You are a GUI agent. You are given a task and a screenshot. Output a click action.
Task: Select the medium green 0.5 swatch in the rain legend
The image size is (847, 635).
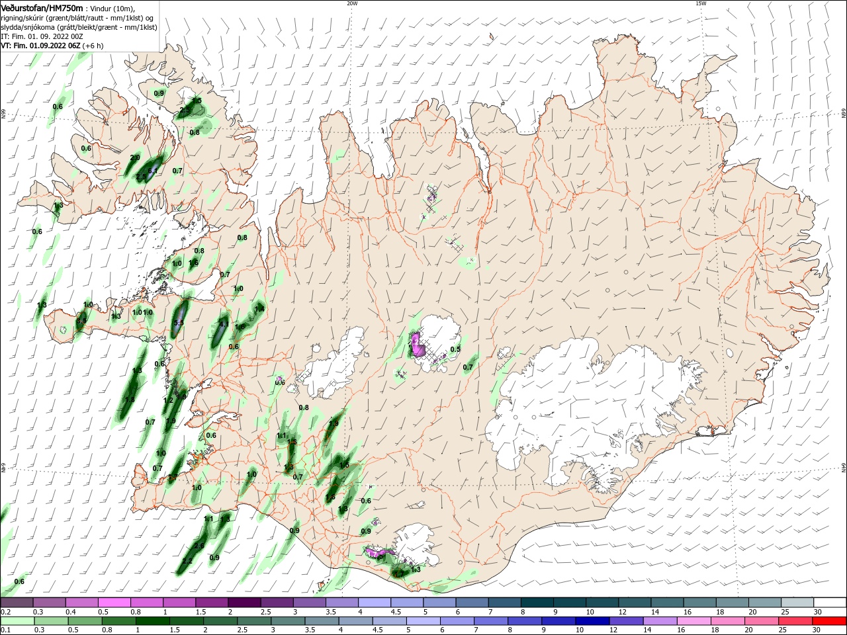tap(86, 621)
